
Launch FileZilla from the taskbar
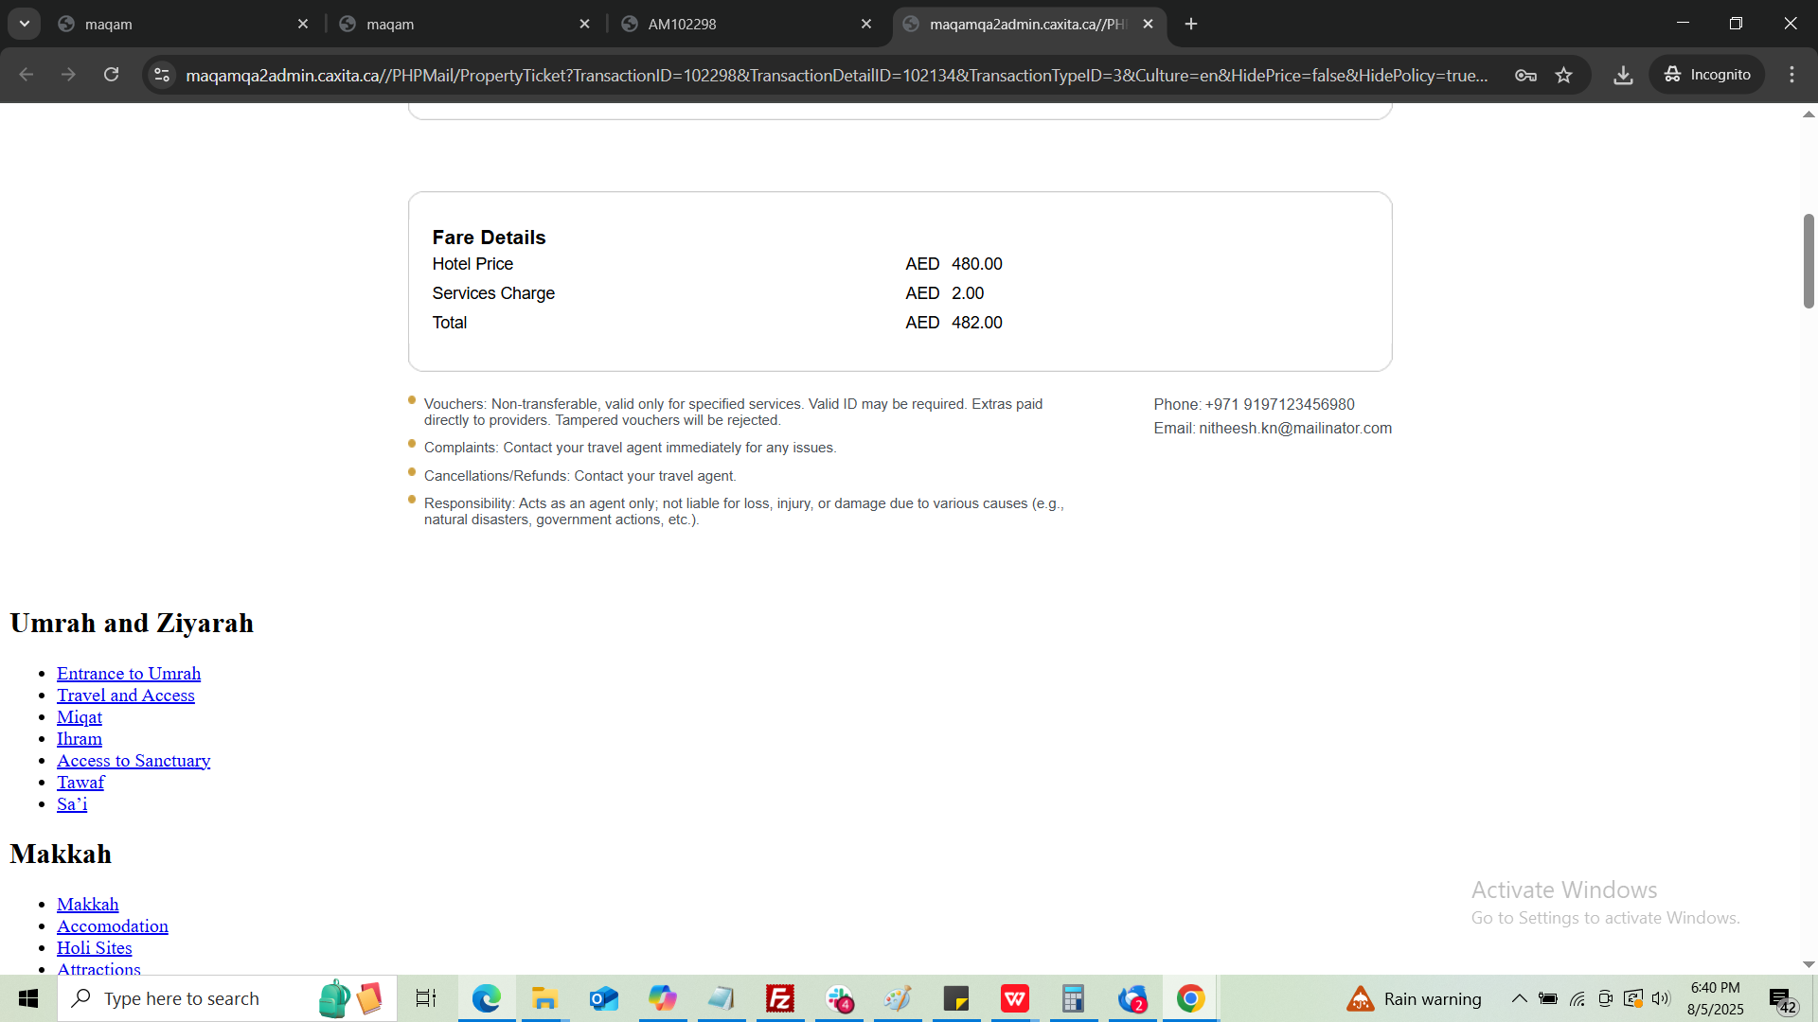pyautogui.click(x=779, y=998)
